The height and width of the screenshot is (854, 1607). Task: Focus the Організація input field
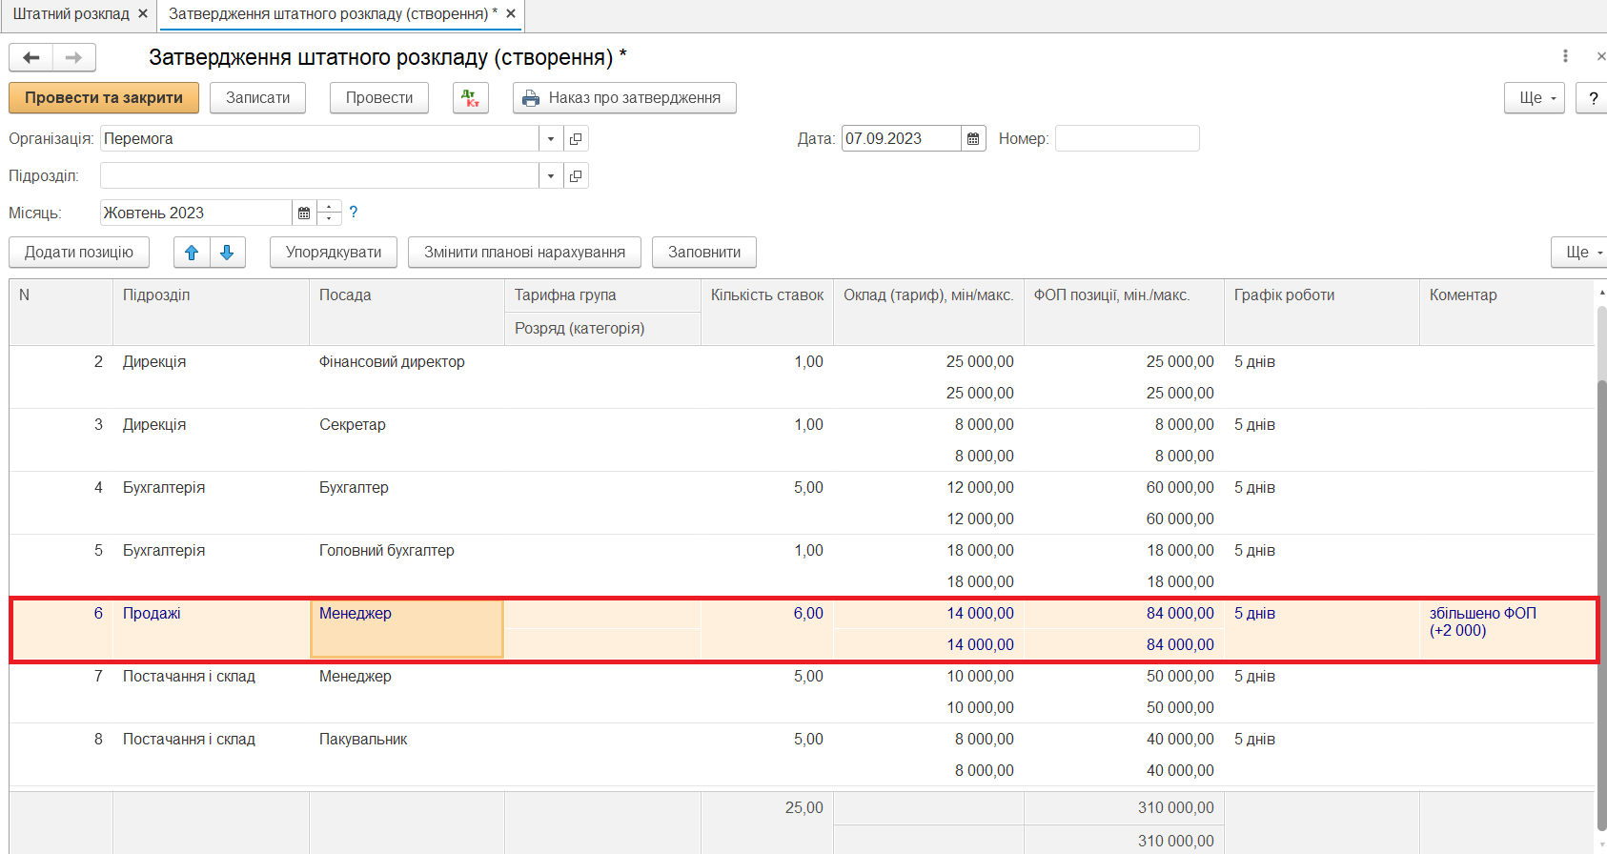pyautogui.click(x=319, y=139)
